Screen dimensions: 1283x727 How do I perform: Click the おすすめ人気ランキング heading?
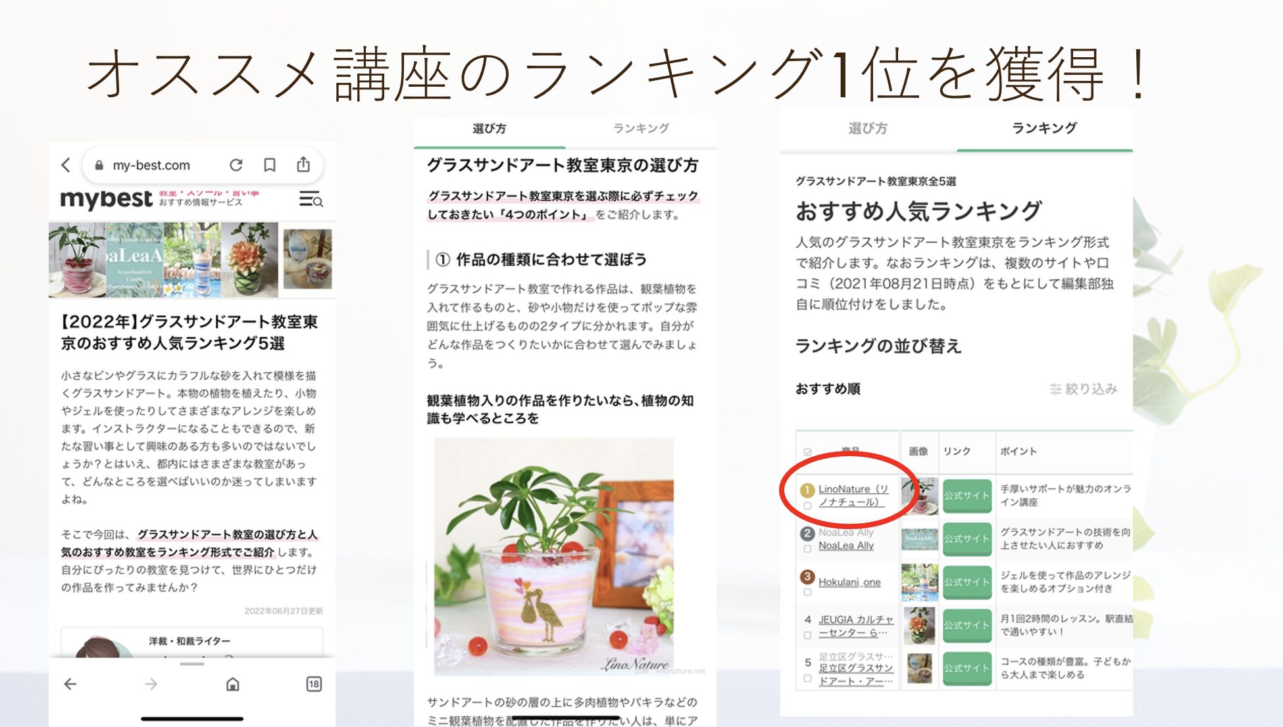point(918,211)
